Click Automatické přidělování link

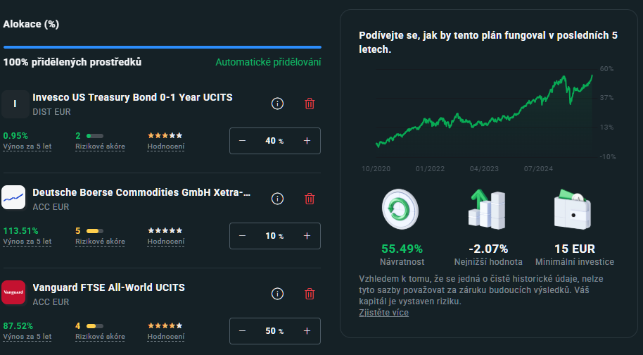pos(267,62)
